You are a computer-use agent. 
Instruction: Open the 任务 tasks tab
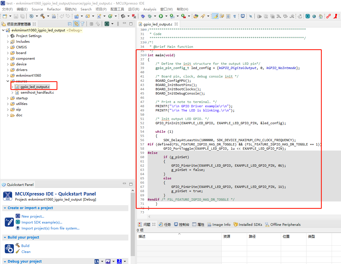click(165, 224)
